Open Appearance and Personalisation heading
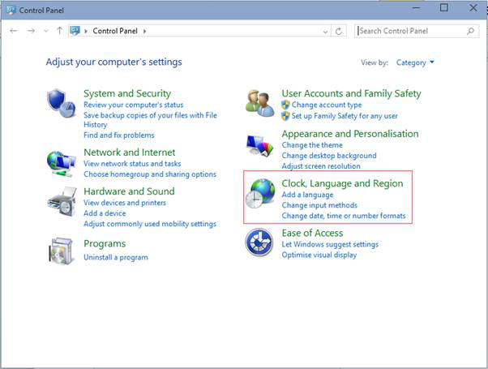 pos(350,134)
